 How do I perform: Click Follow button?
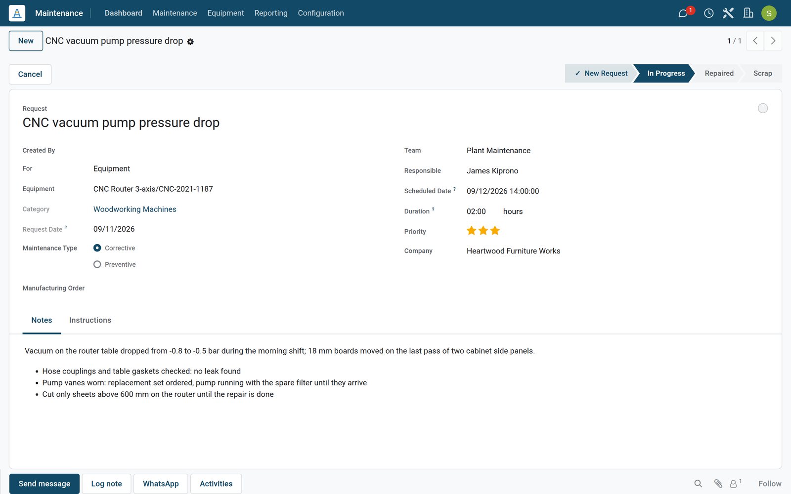(770, 484)
